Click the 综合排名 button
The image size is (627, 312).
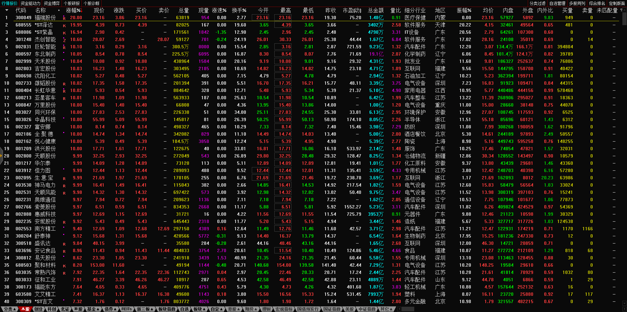pos(597,3)
